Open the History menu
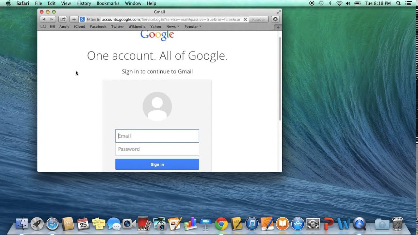Image resolution: width=418 pixels, height=235 pixels. (83, 3)
